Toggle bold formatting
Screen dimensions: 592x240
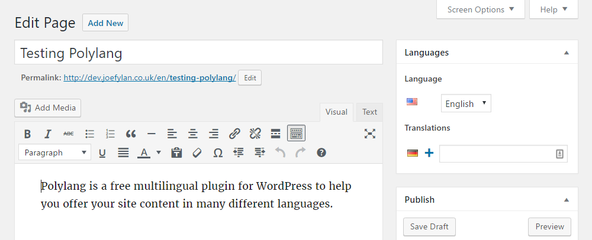(x=27, y=134)
